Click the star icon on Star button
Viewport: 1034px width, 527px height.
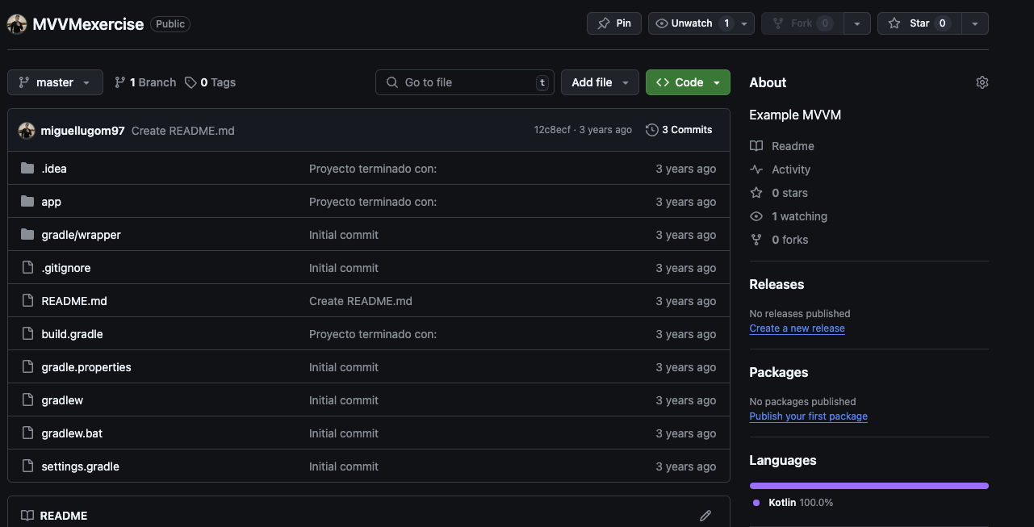894,23
